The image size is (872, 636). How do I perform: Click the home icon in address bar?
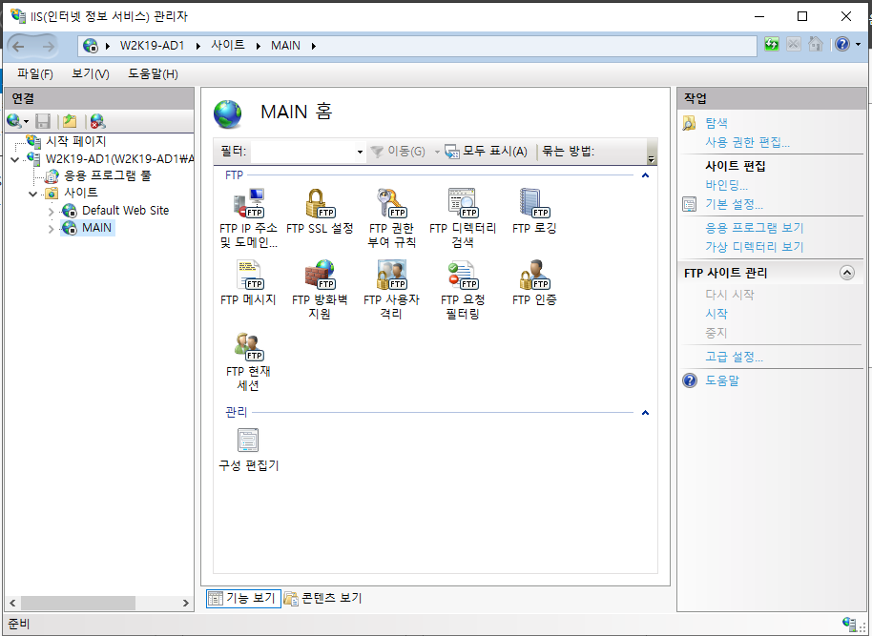point(816,45)
